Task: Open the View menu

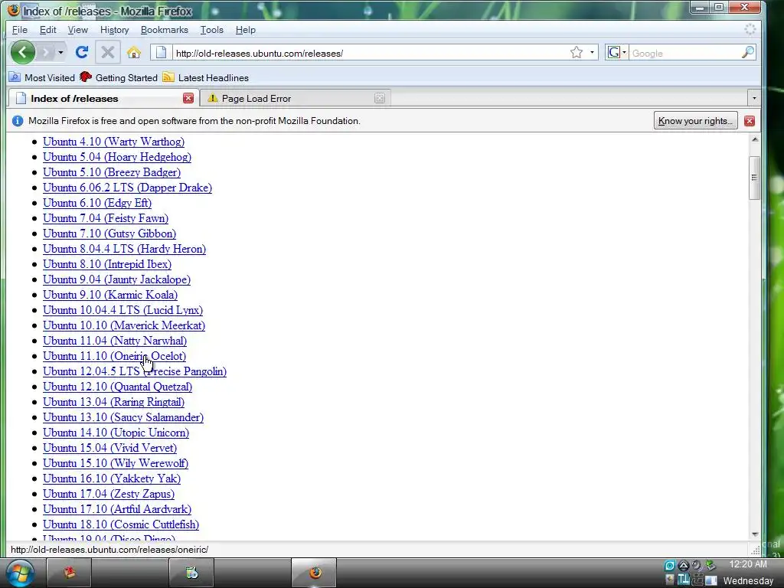Action: (x=77, y=30)
